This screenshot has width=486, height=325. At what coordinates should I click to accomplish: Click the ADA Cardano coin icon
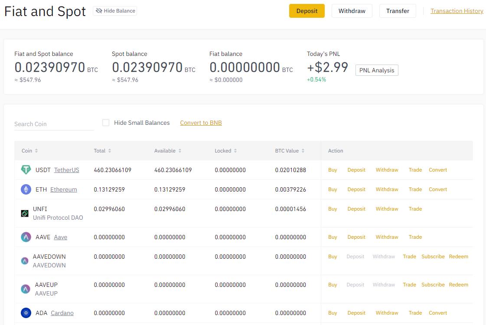pyautogui.click(x=26, y=313)
